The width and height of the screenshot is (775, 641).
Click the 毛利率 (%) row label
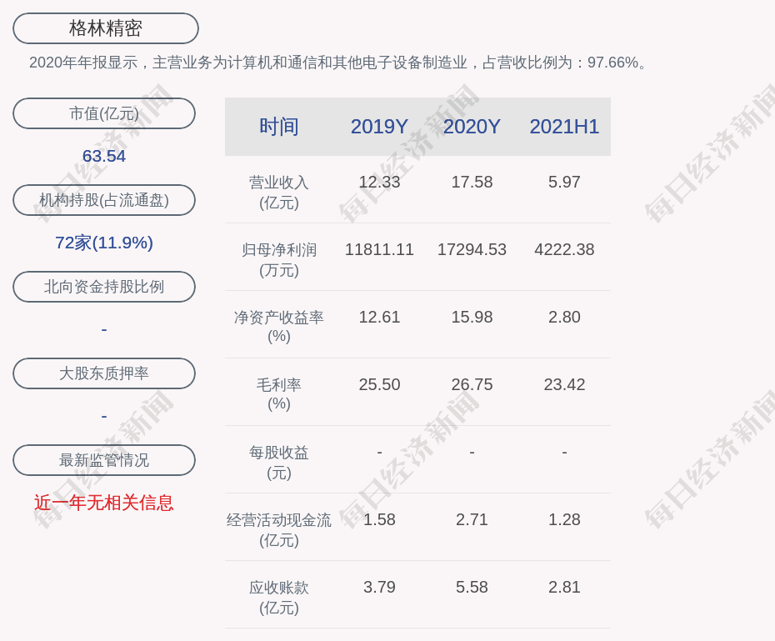[279, 394]
